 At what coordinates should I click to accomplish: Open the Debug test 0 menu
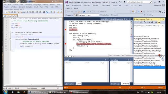click(x=19, y=9)
